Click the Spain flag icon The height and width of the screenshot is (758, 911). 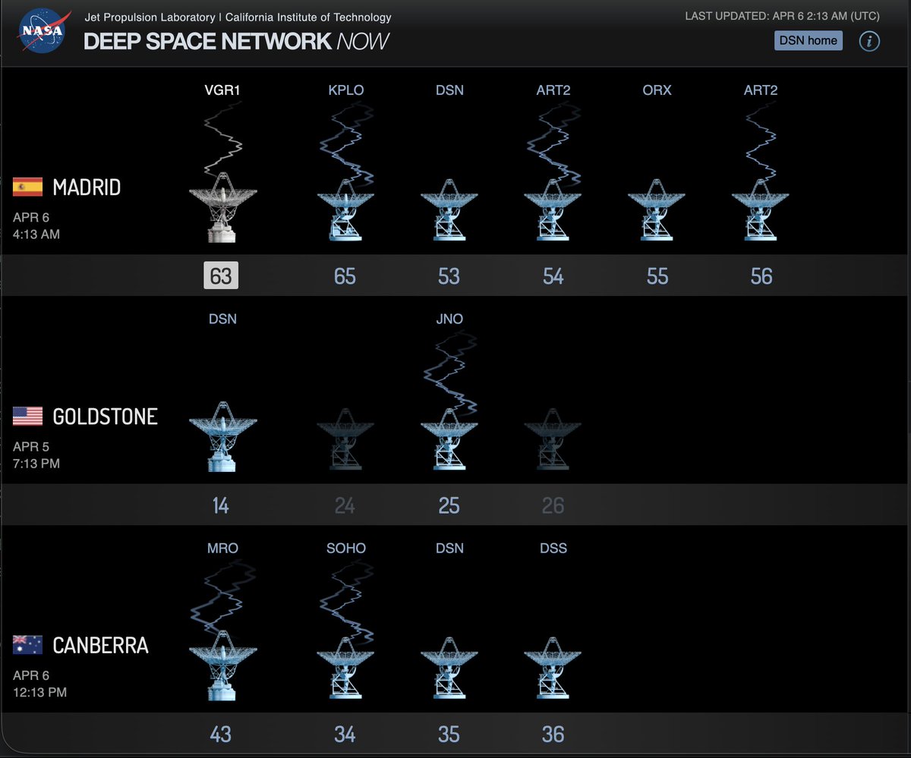tap(27, 187)
